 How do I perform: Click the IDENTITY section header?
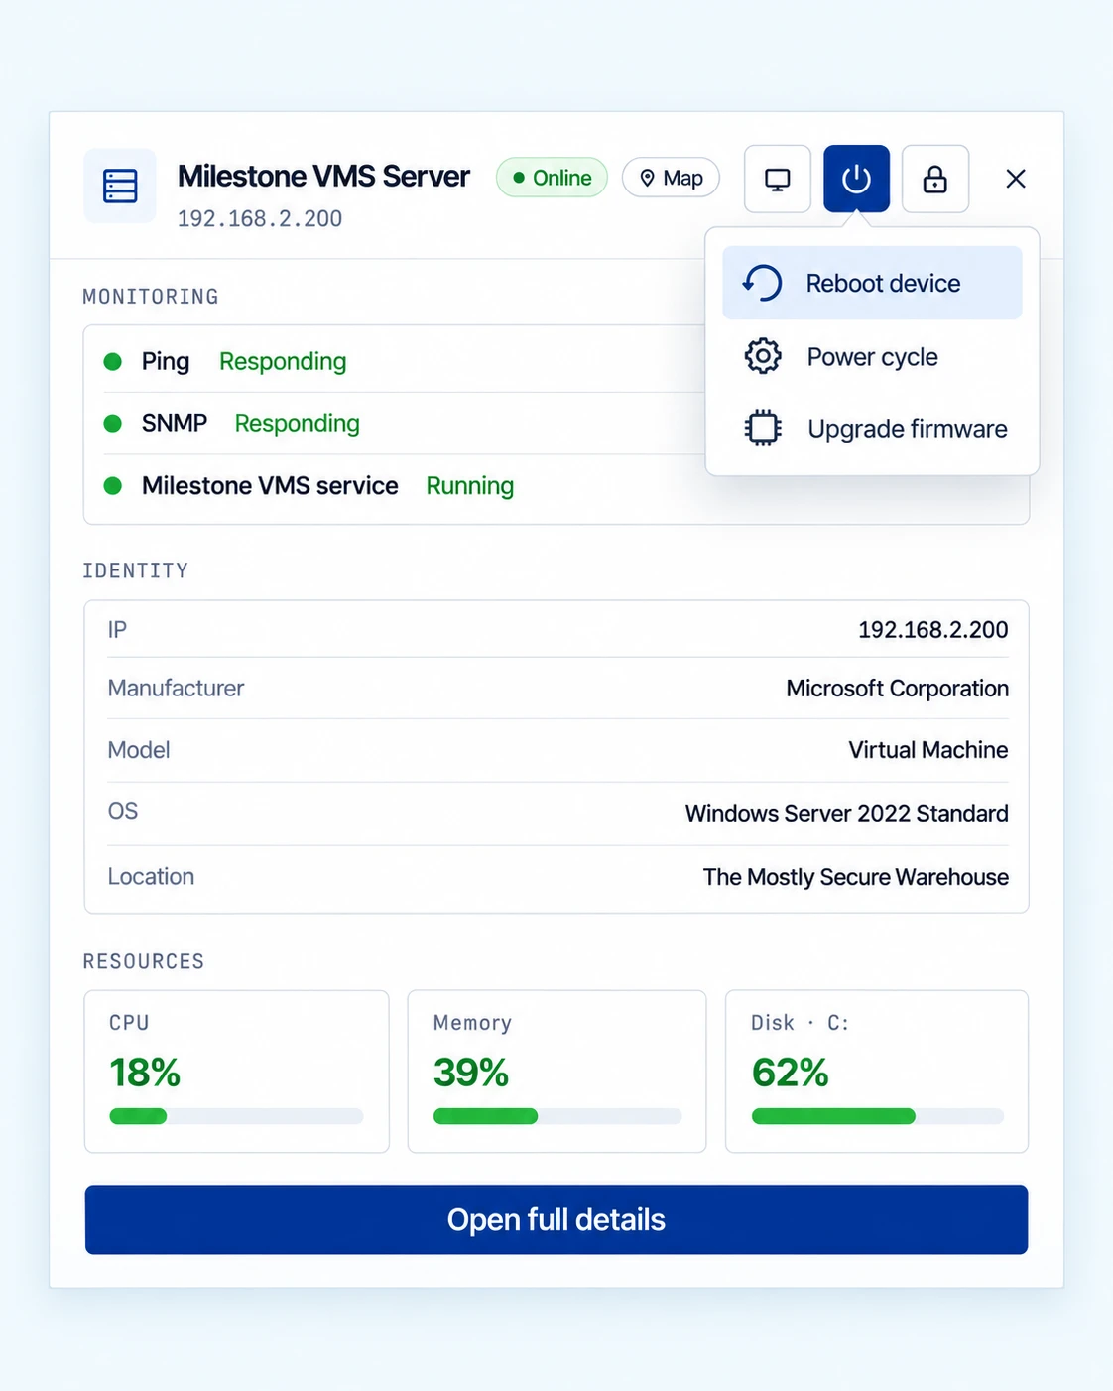[135, 570]
